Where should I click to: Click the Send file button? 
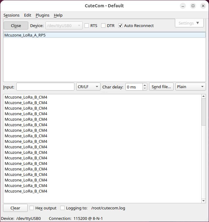tap(161, 87)
